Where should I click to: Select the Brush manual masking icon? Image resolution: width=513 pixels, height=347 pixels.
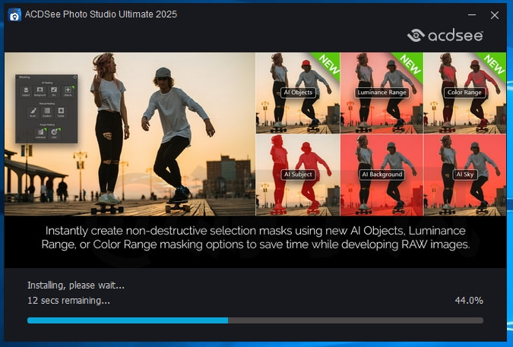coord(33,112)
